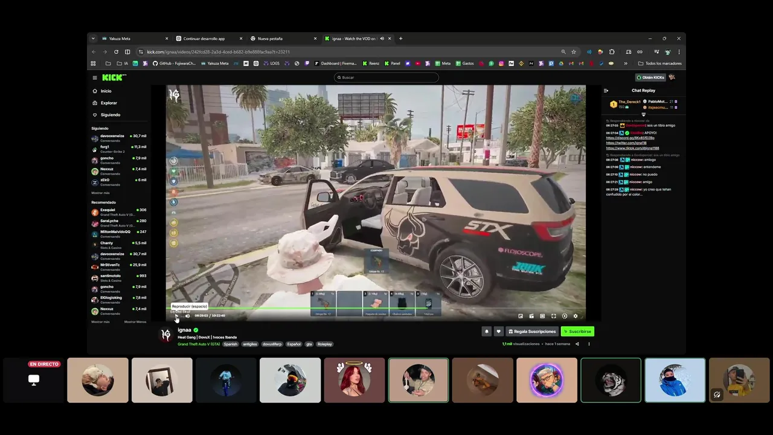Open the Kick sidebar hamburger menu
The width and height of the screenshot is (773, 435).
click(95, 77)
